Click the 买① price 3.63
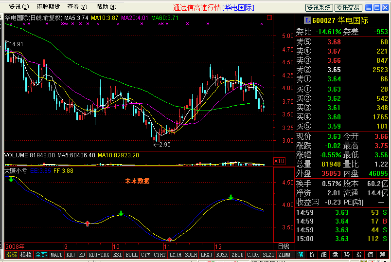 click(334, 89)
